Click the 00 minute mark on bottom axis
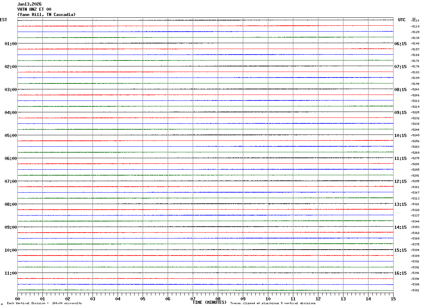This screenshot has width=421, height=308. 17,299
